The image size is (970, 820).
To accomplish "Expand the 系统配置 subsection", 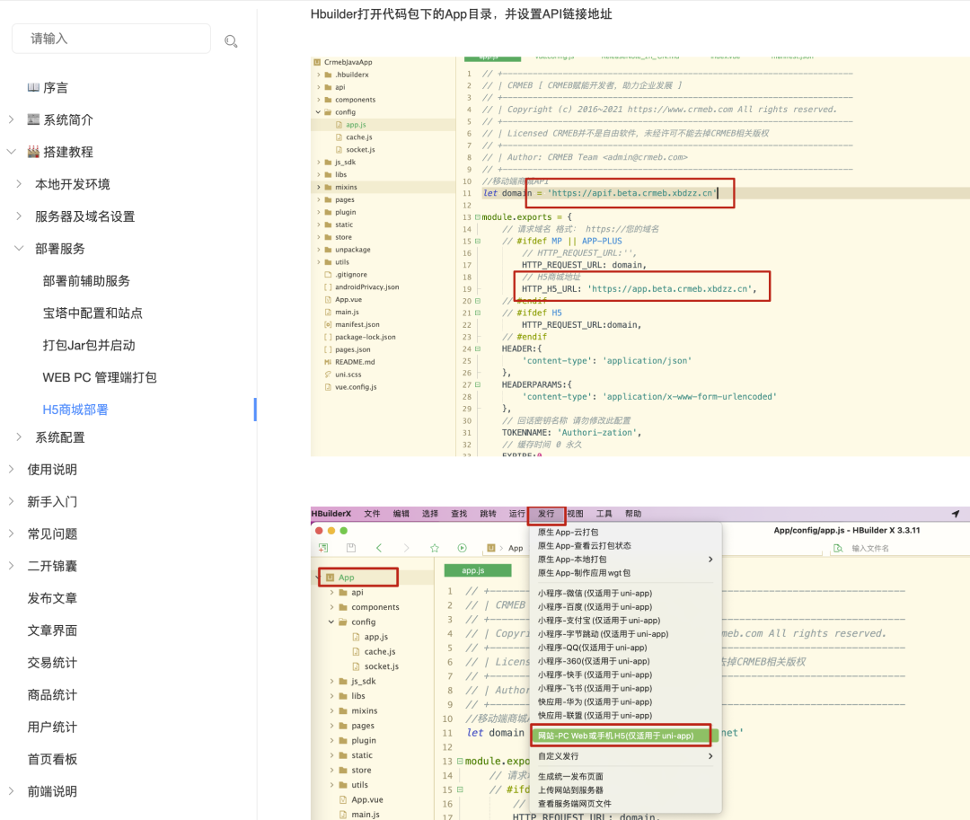I will [19, 437].
